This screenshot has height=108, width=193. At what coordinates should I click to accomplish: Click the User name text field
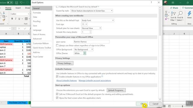[91, 42]
